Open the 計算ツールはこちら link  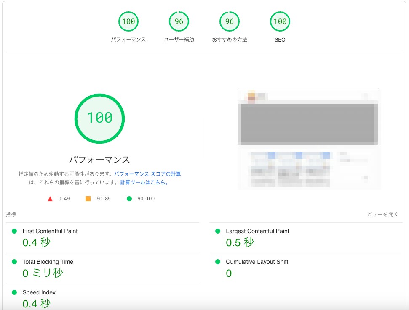pyautogui.click(x=144, y=183)
